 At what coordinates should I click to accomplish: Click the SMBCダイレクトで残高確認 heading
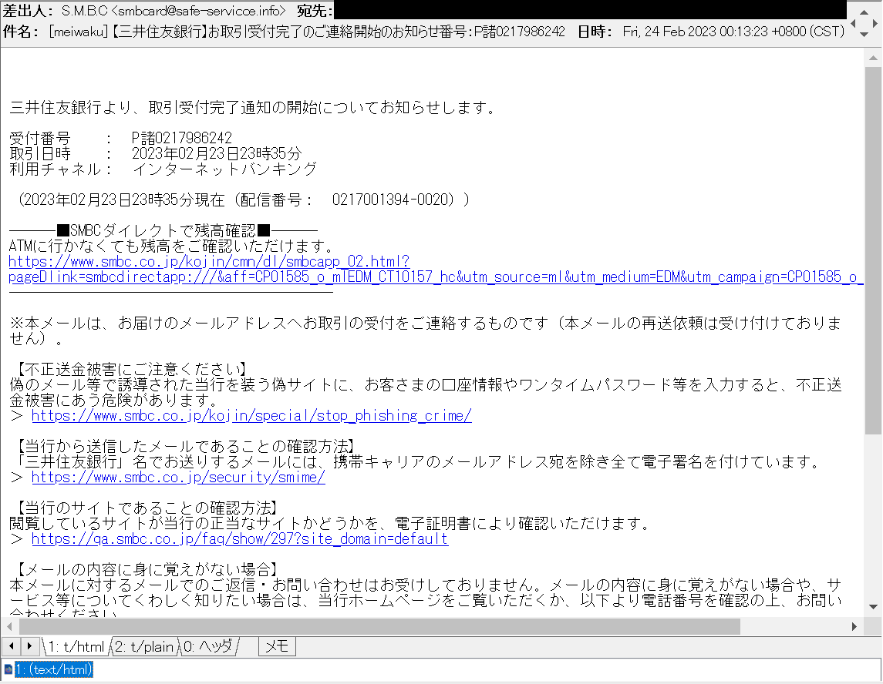pyautogui.click(x=163, y=230)
